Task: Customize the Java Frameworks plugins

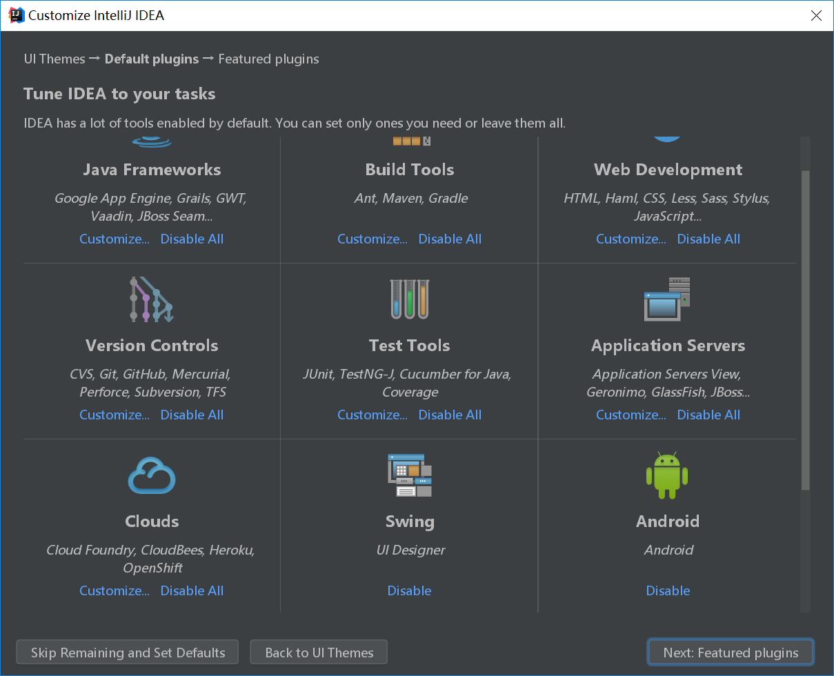Action: pos(115,239)
